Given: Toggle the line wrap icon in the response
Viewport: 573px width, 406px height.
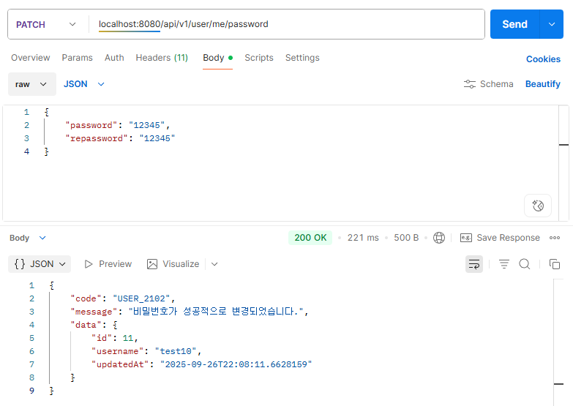Looking at the screenshot, I should point(474,264).
